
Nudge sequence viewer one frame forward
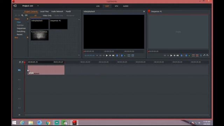(x=174, y=55)
